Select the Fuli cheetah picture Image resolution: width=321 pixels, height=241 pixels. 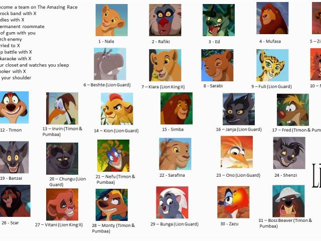click(x=272, y=65)
